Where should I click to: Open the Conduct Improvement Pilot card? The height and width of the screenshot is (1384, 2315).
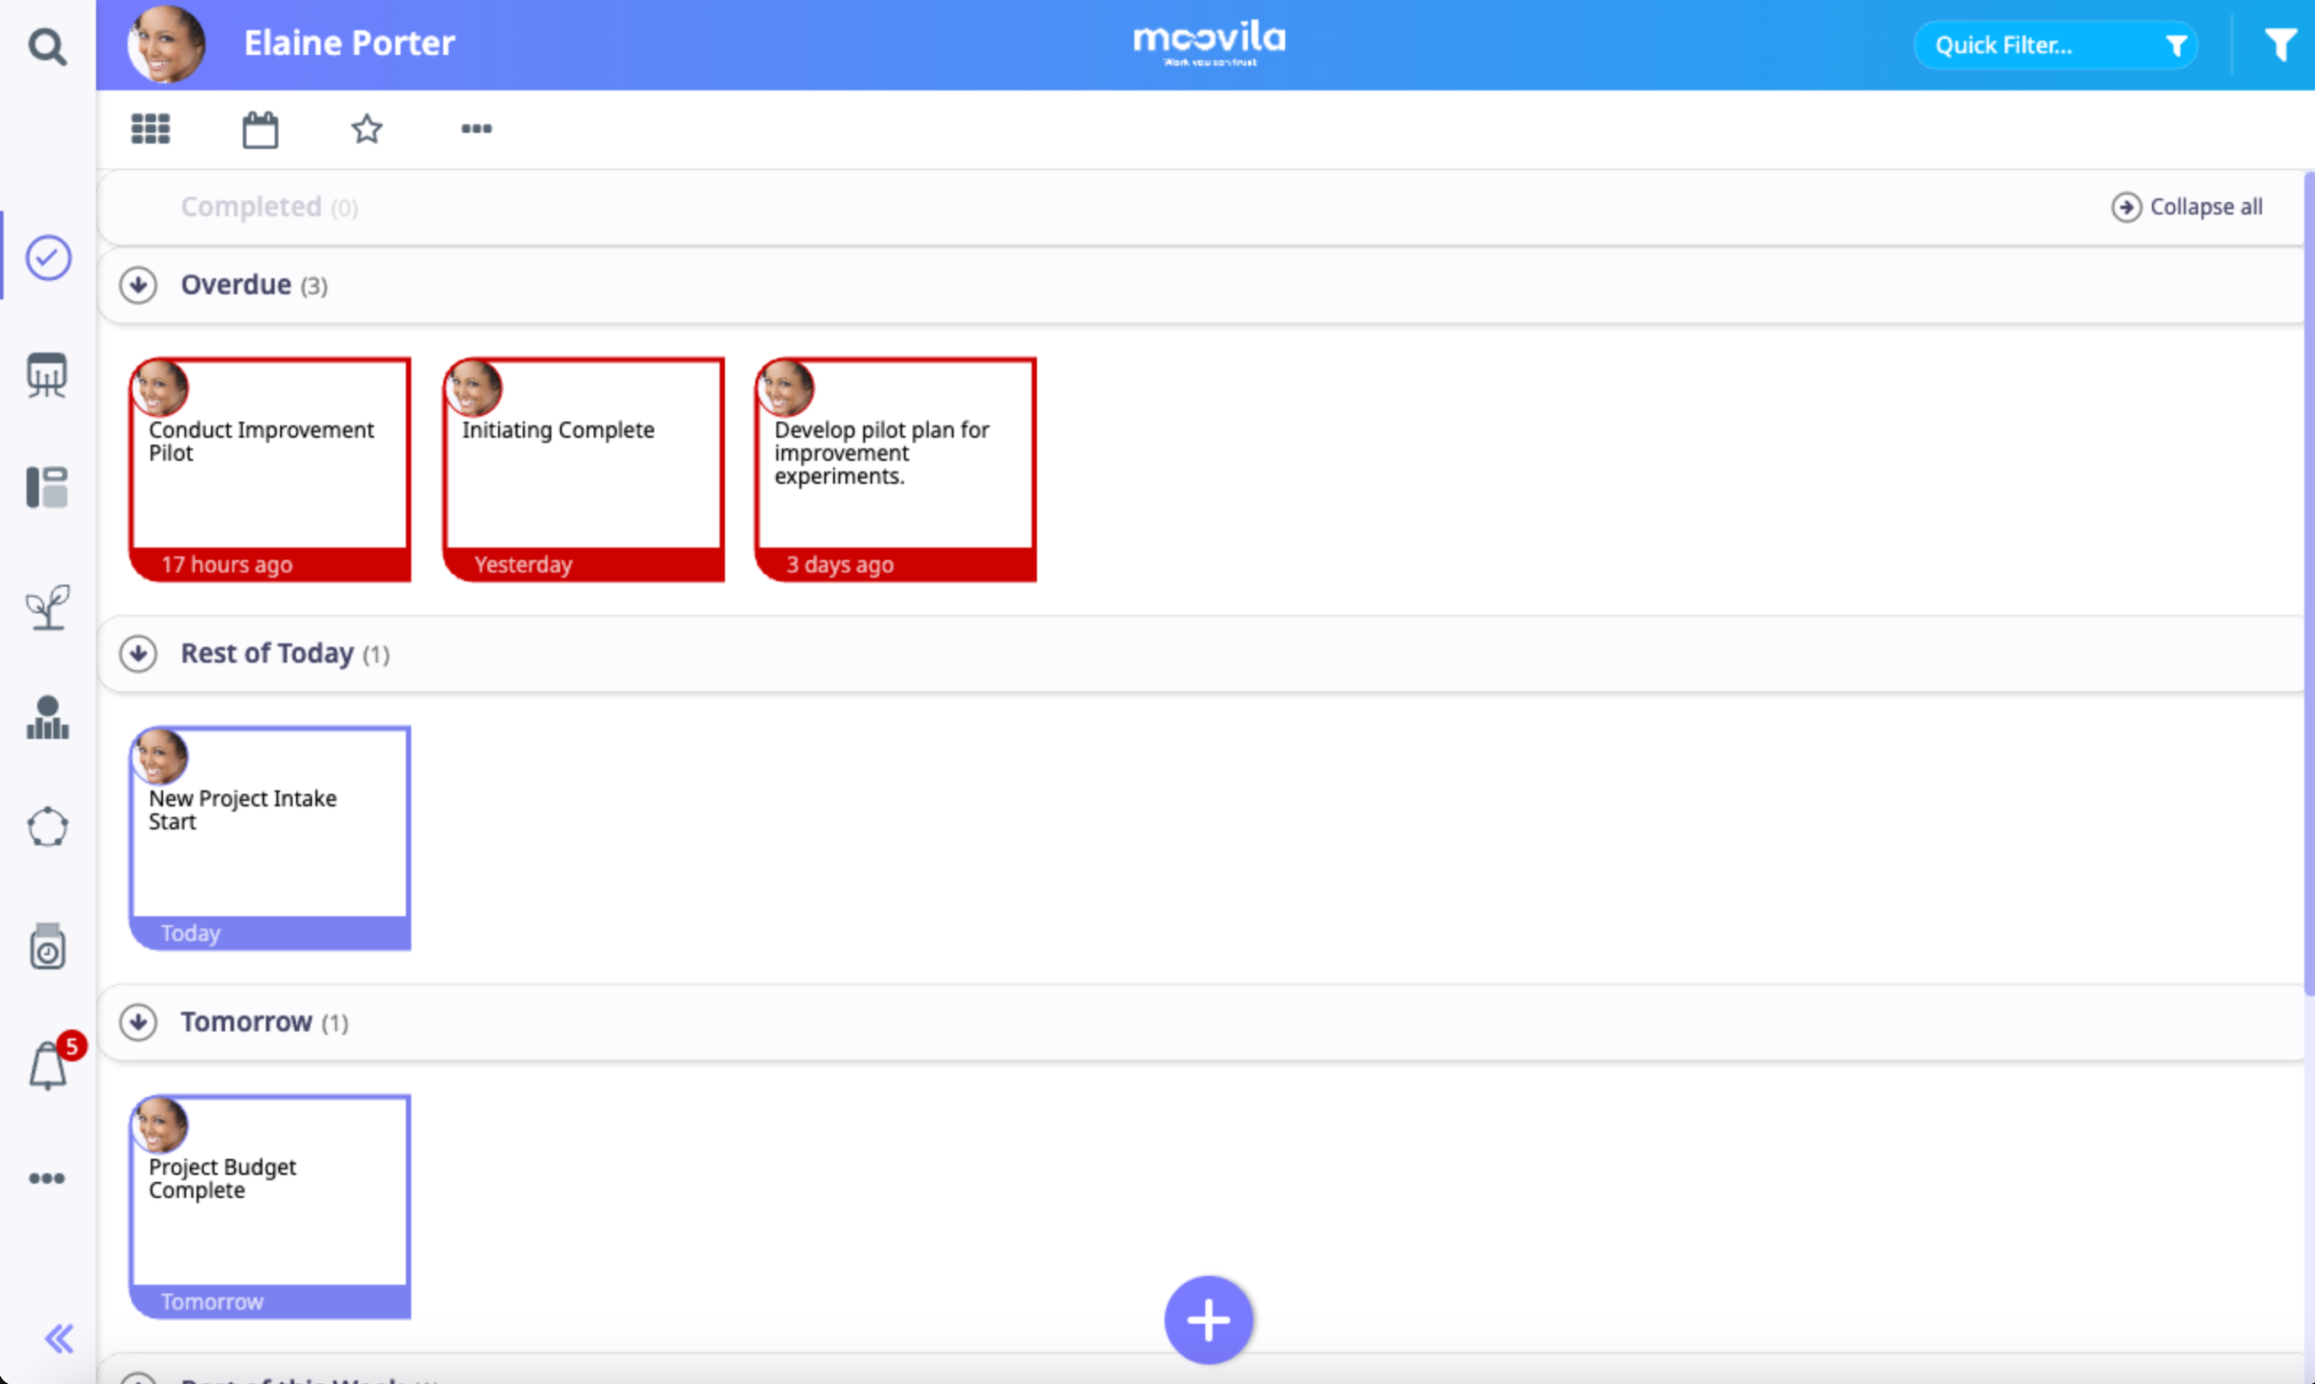click(x=269, y=469)
